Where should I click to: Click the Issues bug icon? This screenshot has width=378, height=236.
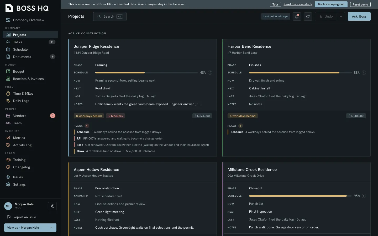click(8, 177)
